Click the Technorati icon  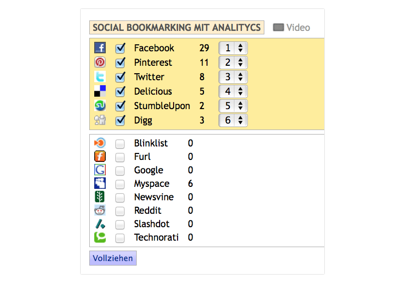[x=100, y=237]
